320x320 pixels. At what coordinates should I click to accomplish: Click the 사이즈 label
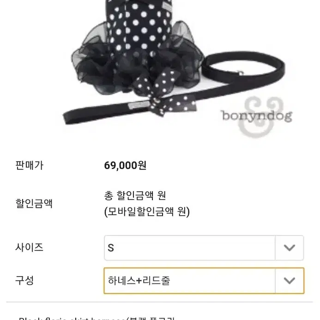pos(30,248)
